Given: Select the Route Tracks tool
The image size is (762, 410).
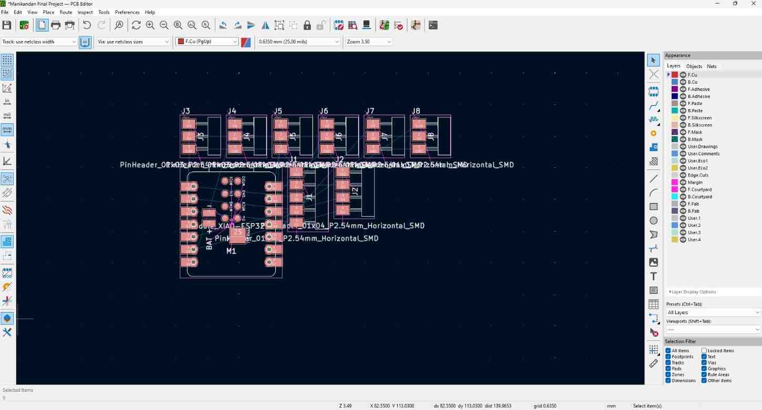Looking at the screenshot, I should pyautogui.click(x=654, y=106).
